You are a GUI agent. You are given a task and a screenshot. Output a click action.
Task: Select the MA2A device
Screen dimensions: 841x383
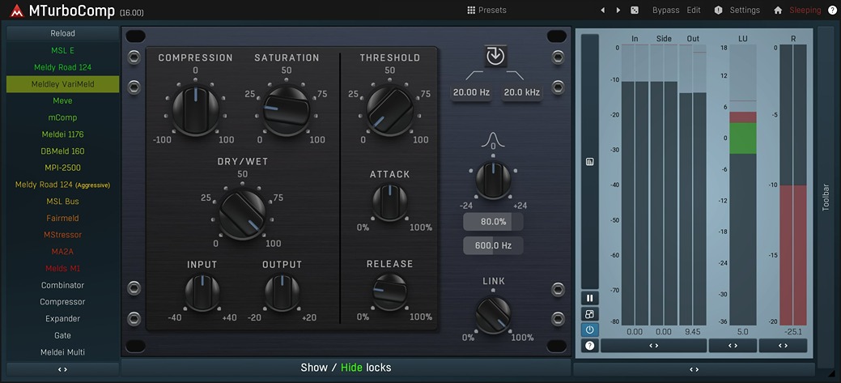[63, 252]
